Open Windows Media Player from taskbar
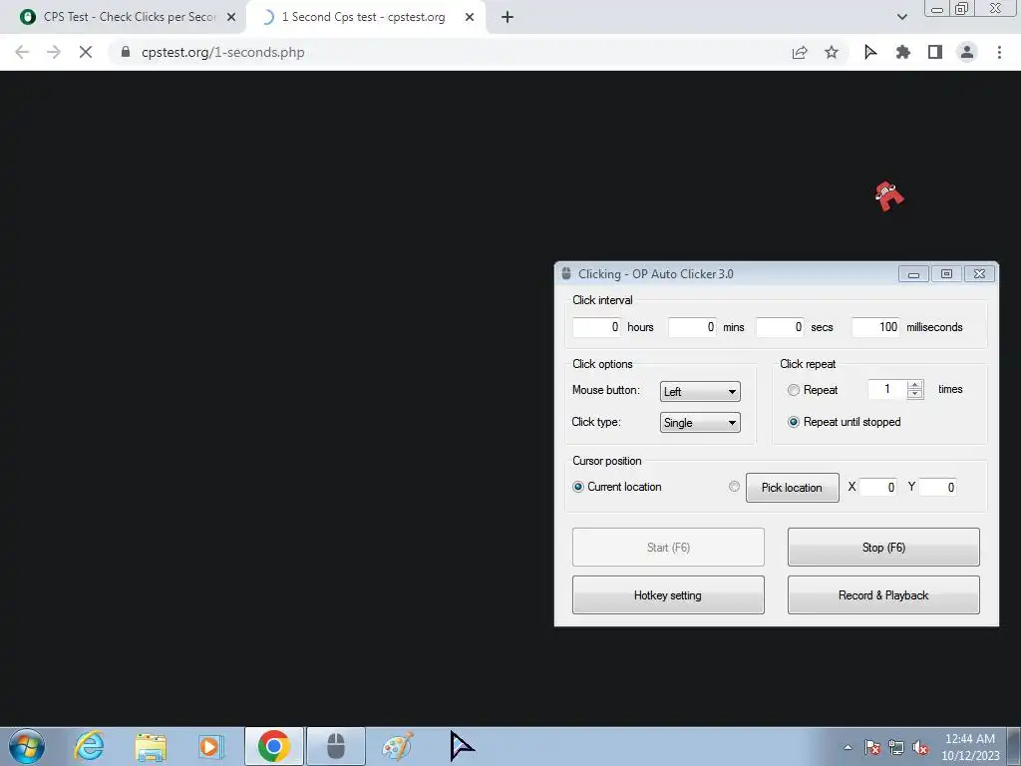Image resolution: width=1021 pixels, height=766 pixels. click(210, 746)
